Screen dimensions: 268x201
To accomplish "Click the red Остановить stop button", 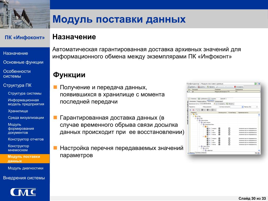I will coord(235,87).
